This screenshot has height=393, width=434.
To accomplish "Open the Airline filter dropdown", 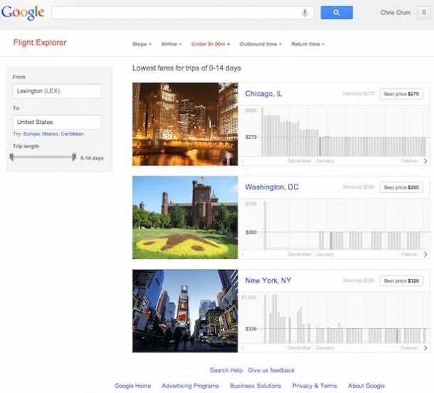I will [171, 44].
